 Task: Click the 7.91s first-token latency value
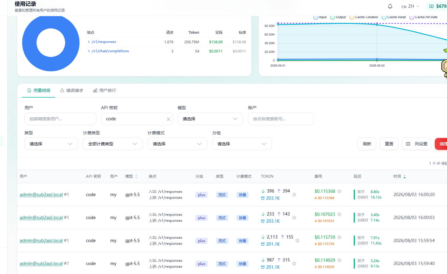click(375, 238)
